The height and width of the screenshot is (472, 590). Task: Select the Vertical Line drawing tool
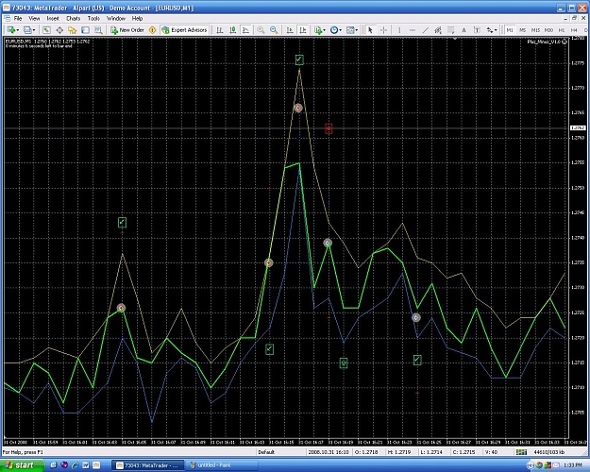[x=399, y=30]
